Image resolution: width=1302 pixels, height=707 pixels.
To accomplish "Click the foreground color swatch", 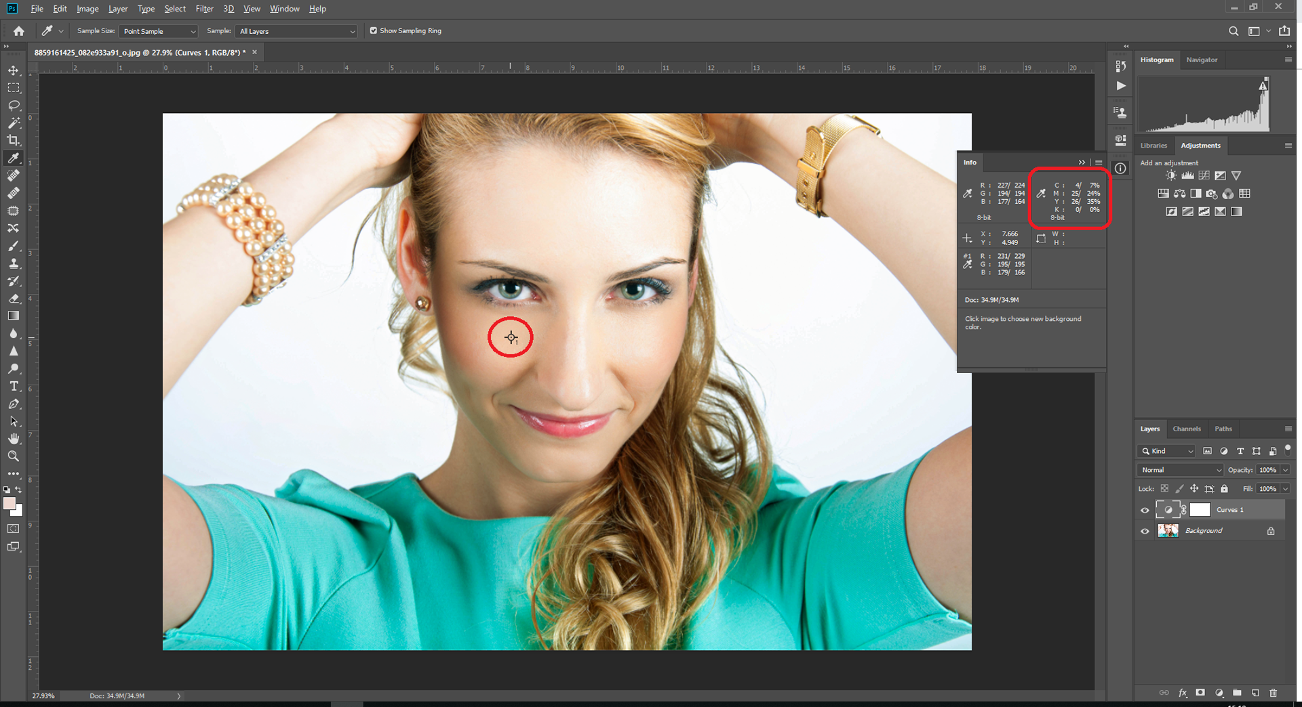I will pyautogui.click(x=9, y=503).
